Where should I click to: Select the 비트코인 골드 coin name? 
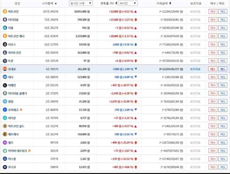16,126
